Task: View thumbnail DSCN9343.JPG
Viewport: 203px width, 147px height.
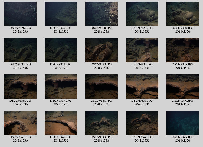Action: coord(101,123)
